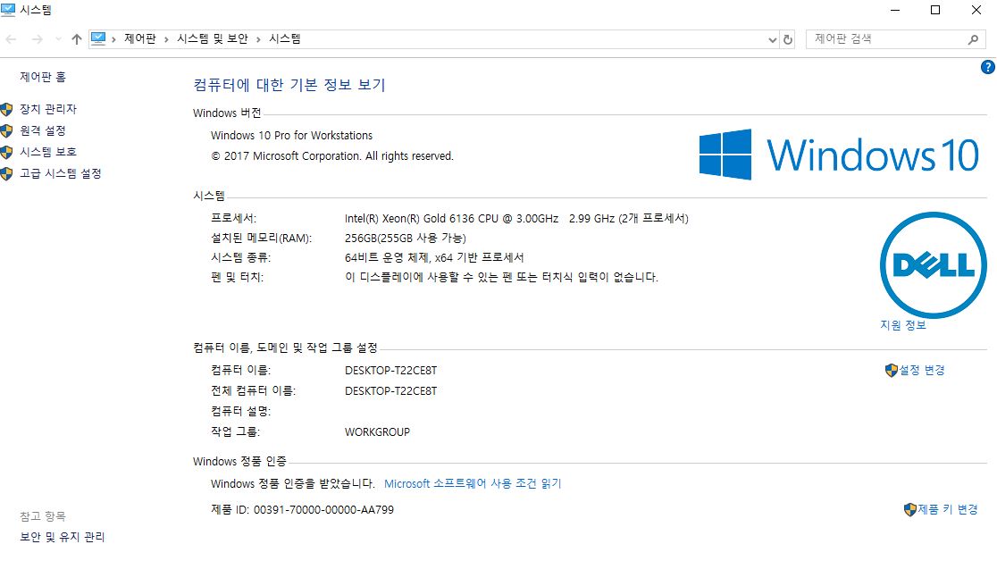Screen dimensions: 997x561
Task: Click product ID 00391-70000-00000-AA799
Action: tap(323, 509)
